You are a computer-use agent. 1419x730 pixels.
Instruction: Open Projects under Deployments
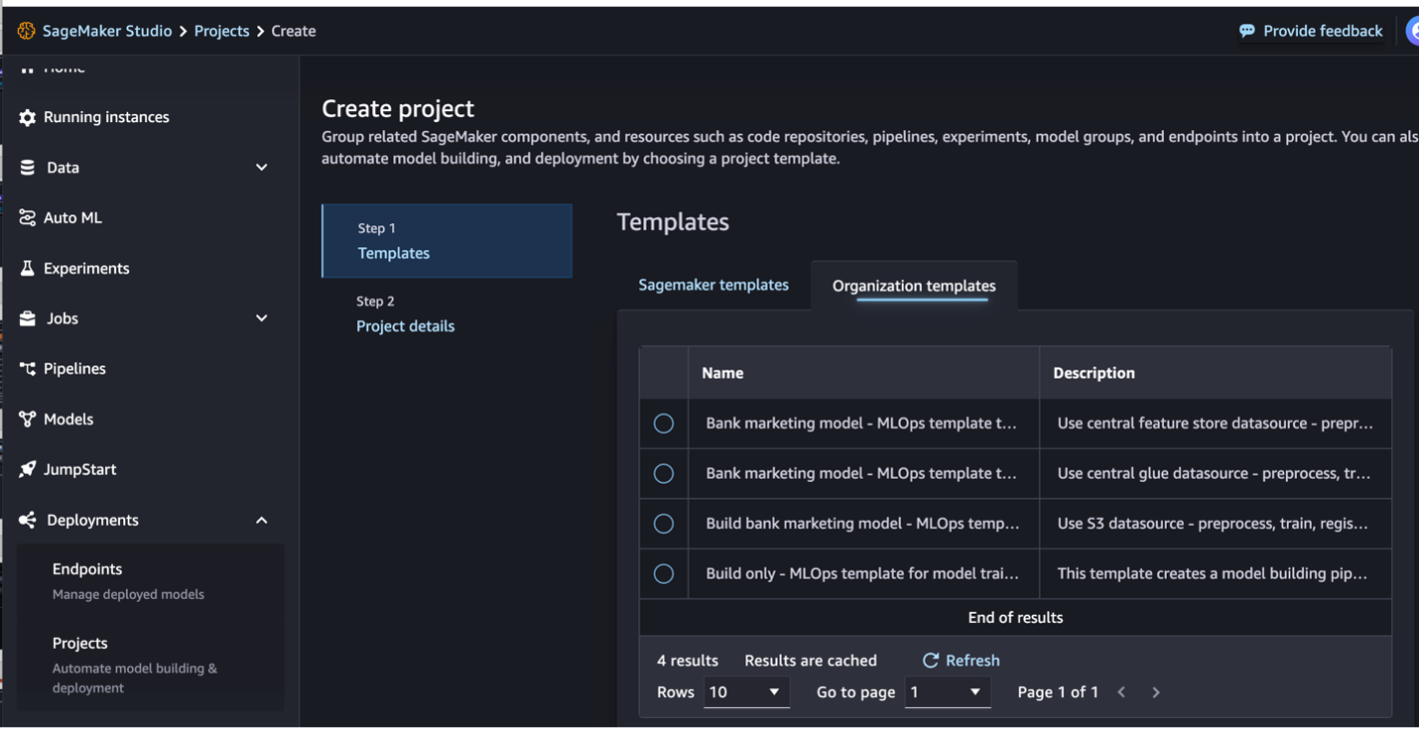pyautogui.click(x=151, y=665)
